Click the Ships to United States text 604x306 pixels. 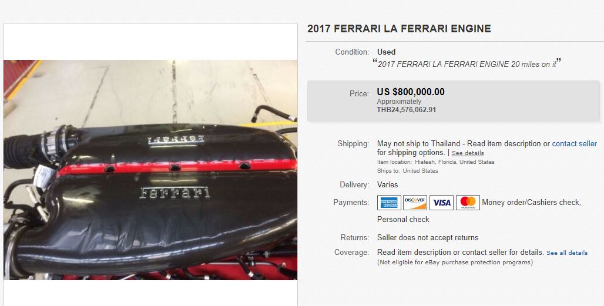click(408, 171)
